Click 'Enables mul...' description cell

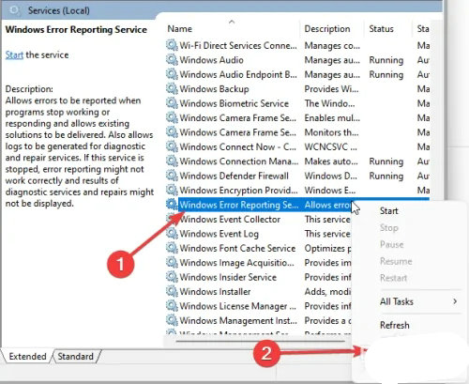[332, 118]
